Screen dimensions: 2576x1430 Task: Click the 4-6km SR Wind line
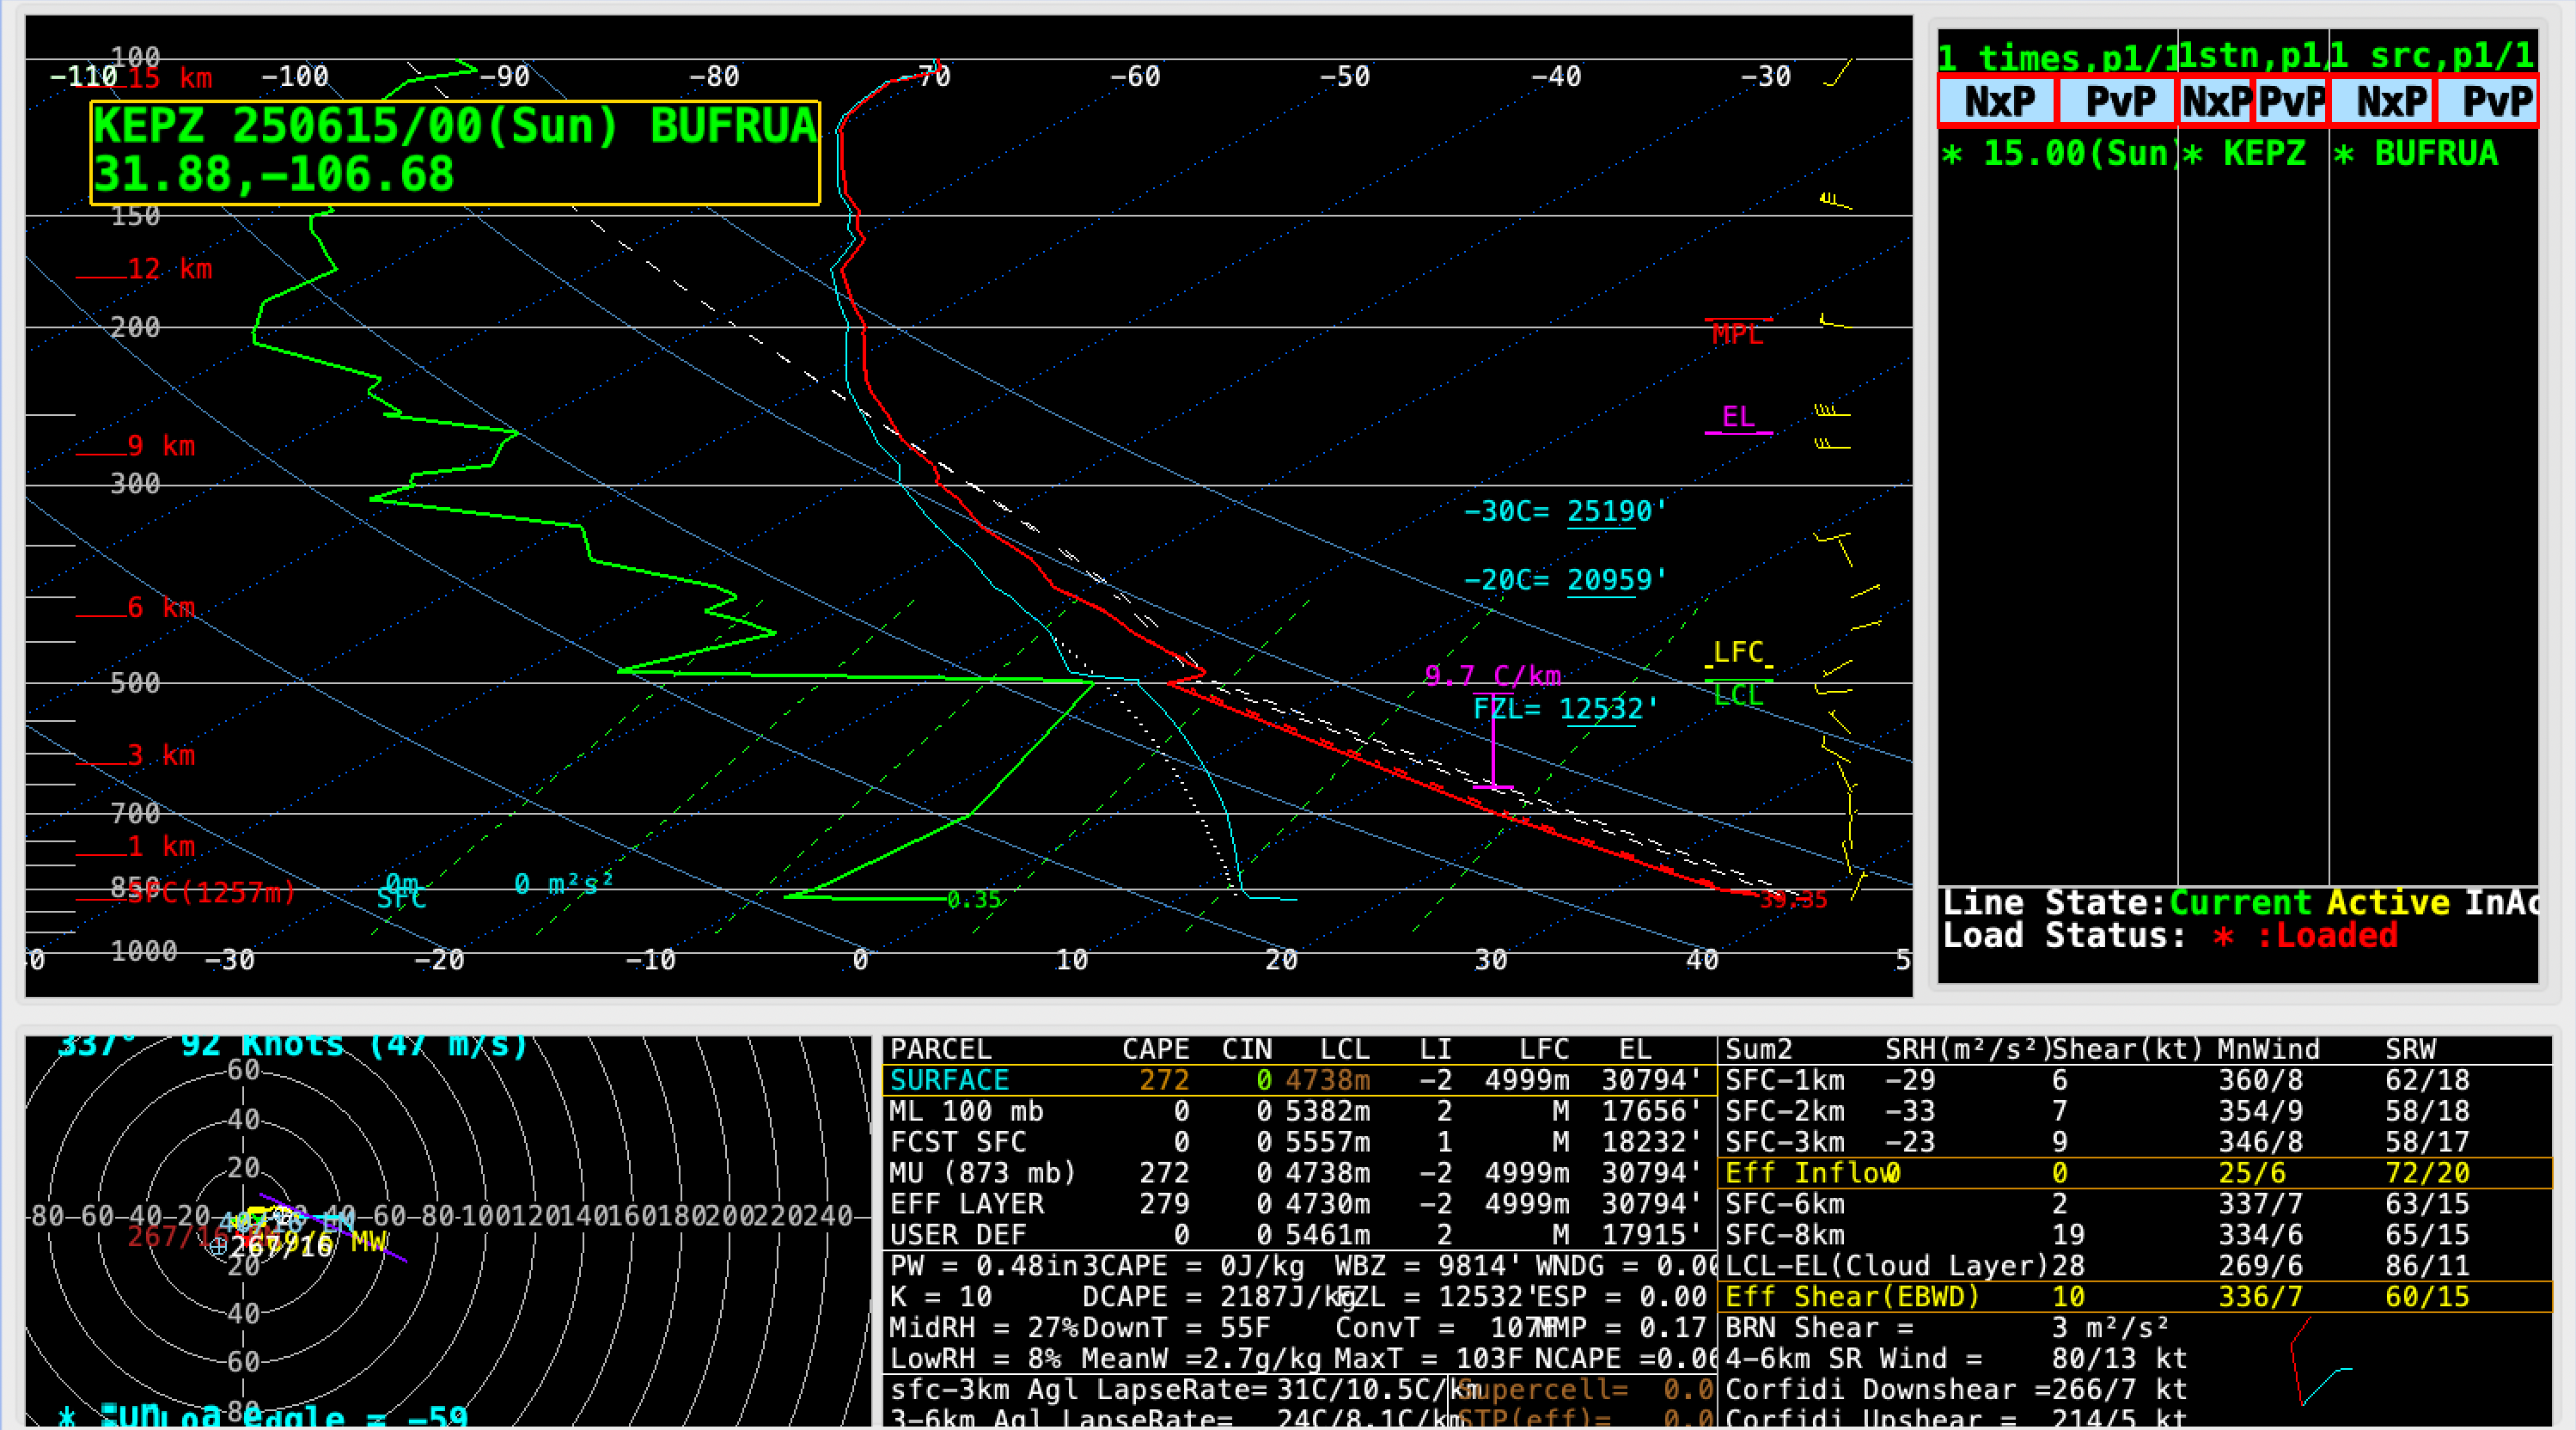click(1956, 1359)
